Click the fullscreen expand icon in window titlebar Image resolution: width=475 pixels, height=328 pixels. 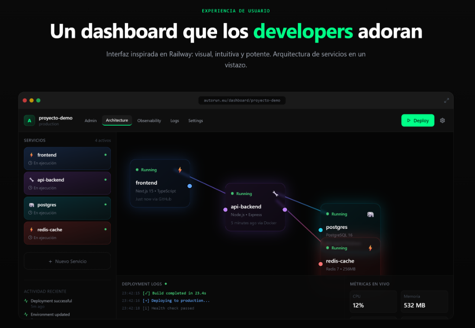coord(446,101)
